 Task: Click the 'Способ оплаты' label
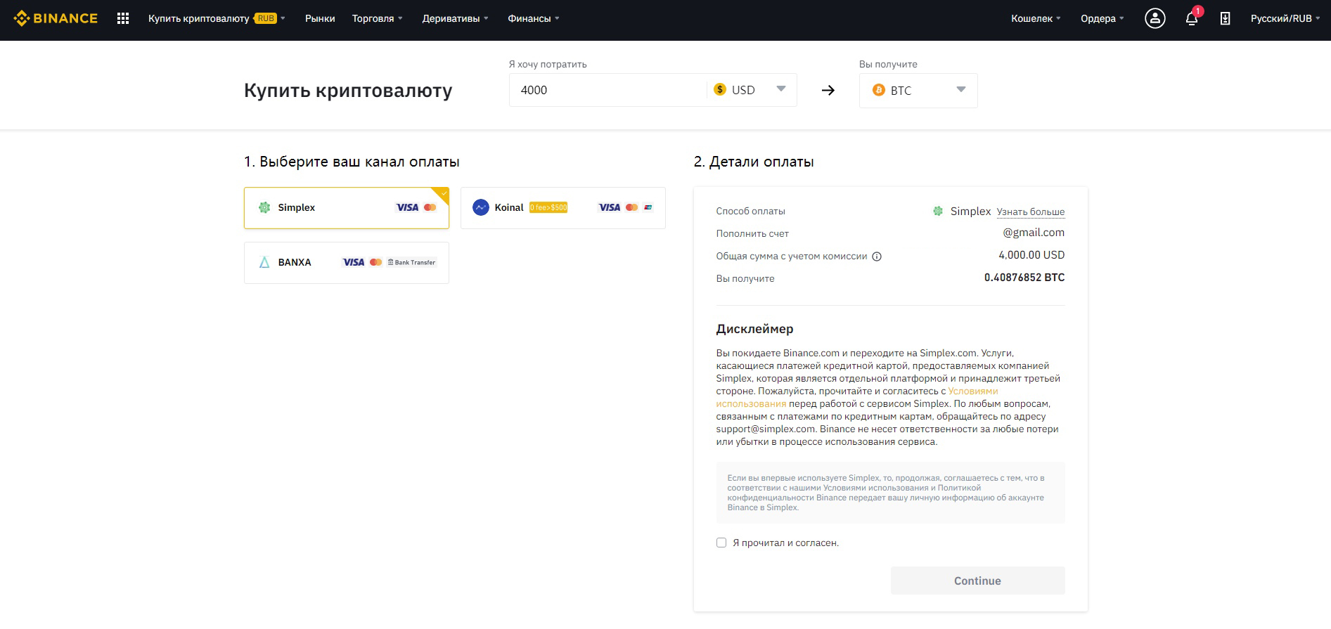point(750,211)
